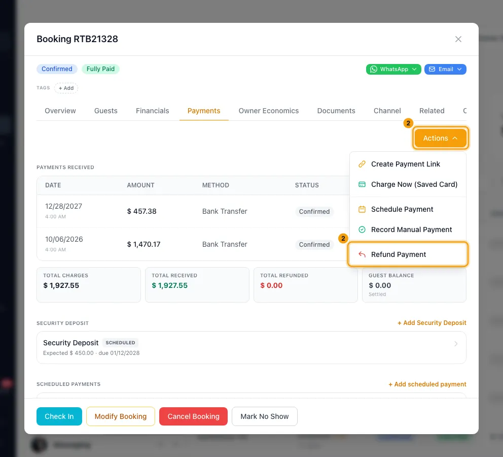Click + Add scheduled payment link

tap(427, 384)
